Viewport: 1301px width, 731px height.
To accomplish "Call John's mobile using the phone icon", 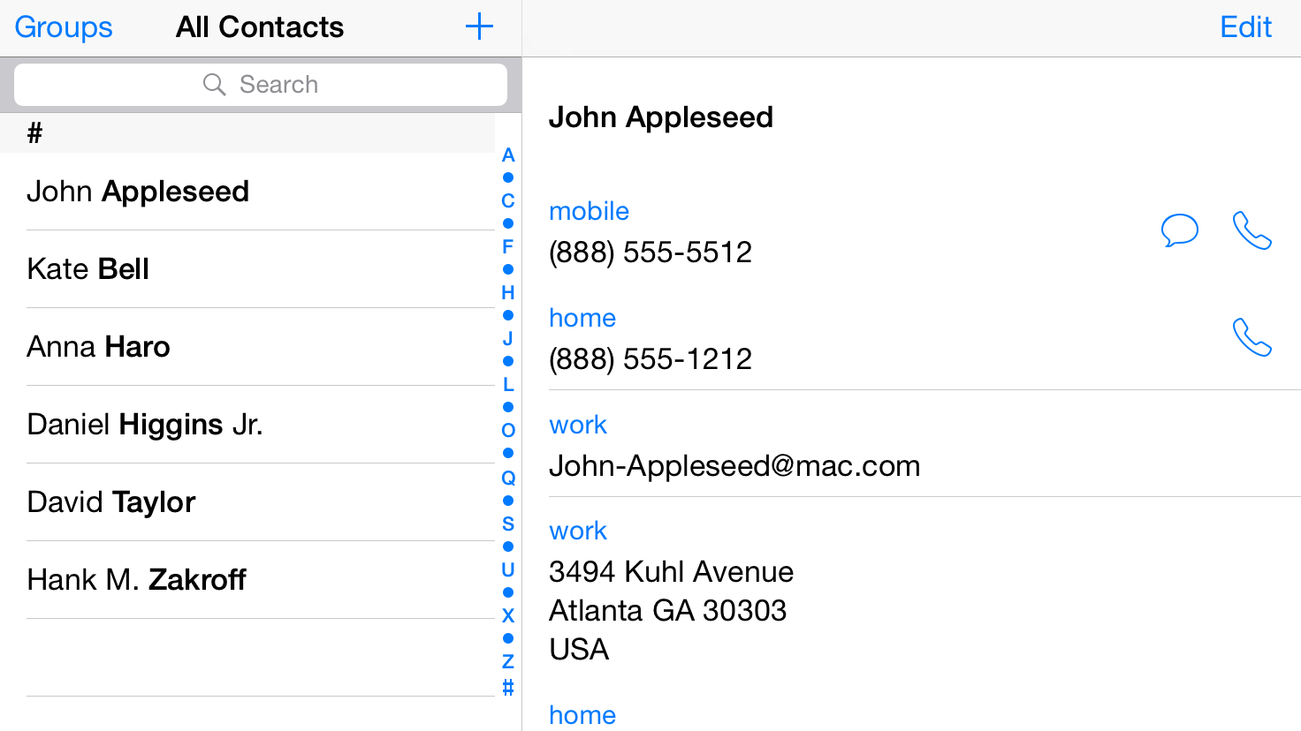I will (1252, 230).
